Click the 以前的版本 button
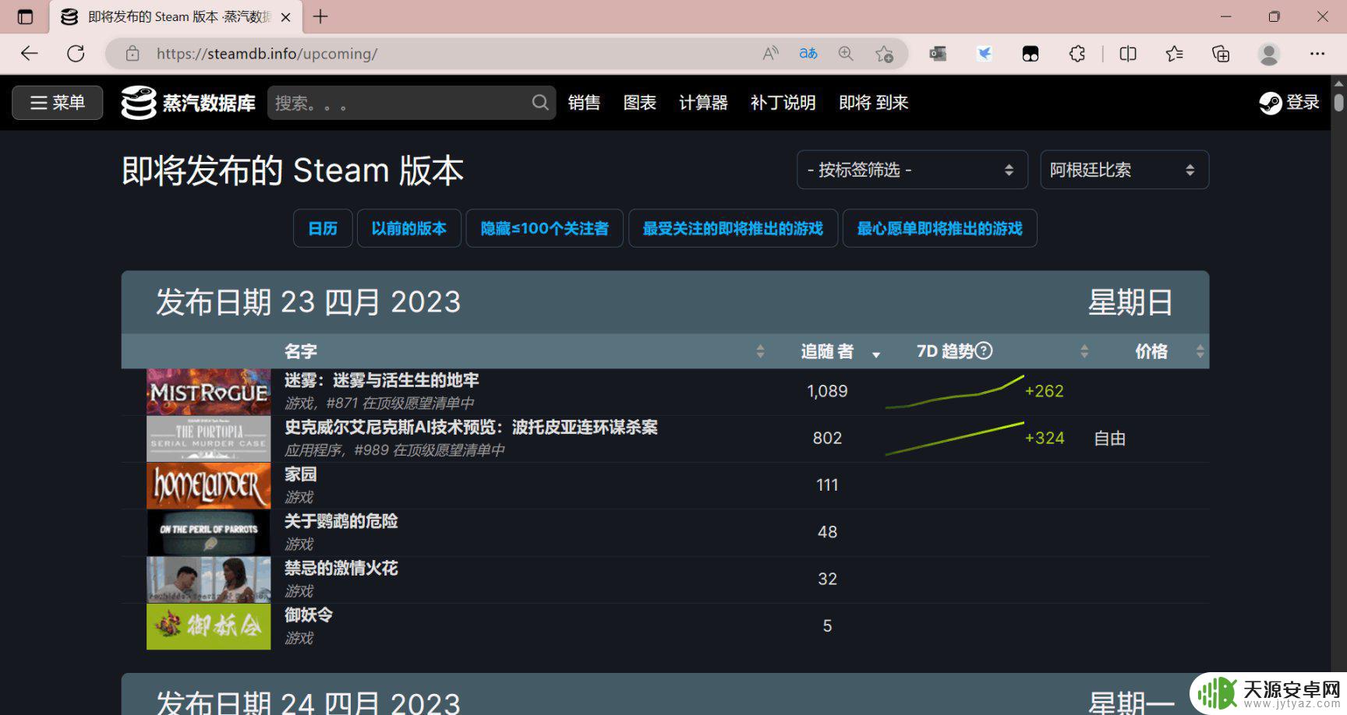The image size is (1347, 715). 409,228
